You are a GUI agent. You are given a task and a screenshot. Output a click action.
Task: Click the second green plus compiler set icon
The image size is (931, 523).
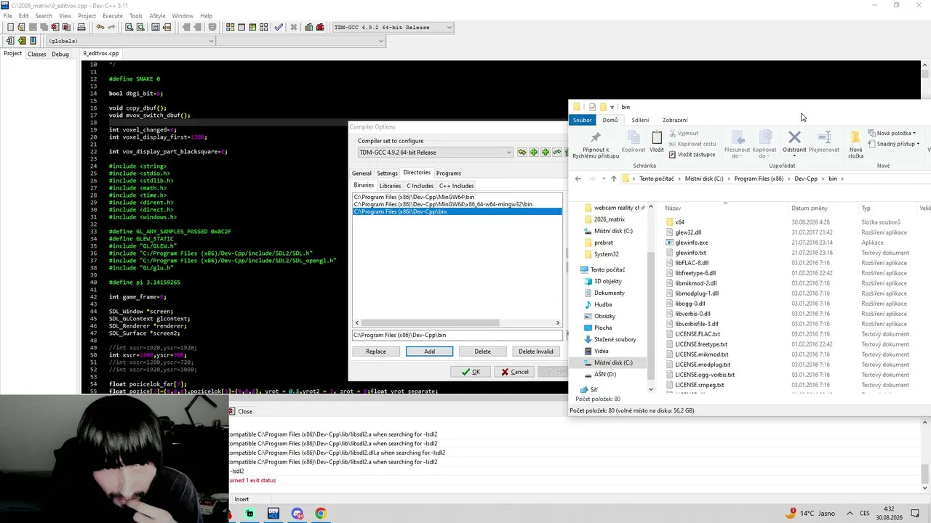click(546, 152)
